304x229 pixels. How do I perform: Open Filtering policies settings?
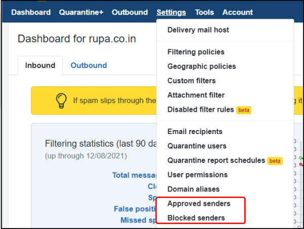pos(196,52)
